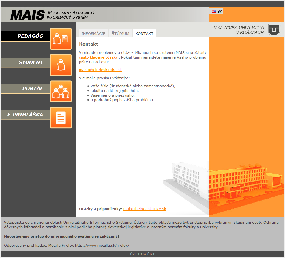This screenshot has width=285, height=258.
Task: Select the ŠTUDENT sidebar label
Action: point(31,62)
